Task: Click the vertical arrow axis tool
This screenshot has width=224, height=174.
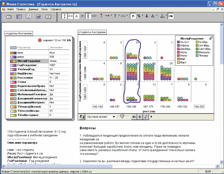Action: coord(65,16)
